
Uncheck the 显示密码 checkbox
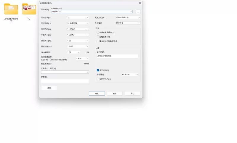(98, 70)
